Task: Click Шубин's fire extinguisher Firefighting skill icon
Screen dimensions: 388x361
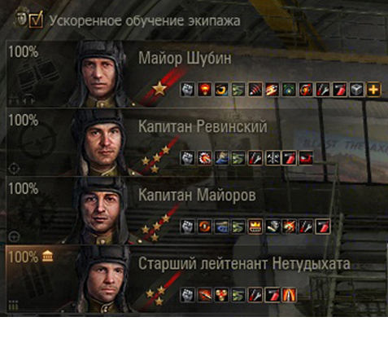Action: coord(340,90)
